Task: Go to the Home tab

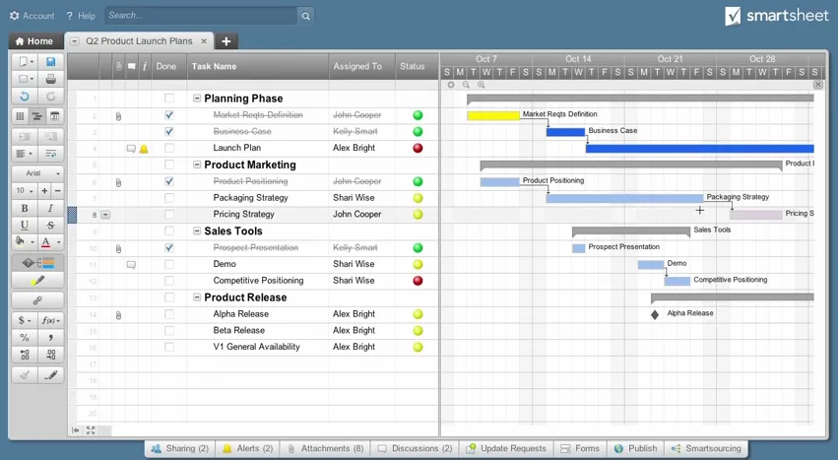Action: click(33, 41)
